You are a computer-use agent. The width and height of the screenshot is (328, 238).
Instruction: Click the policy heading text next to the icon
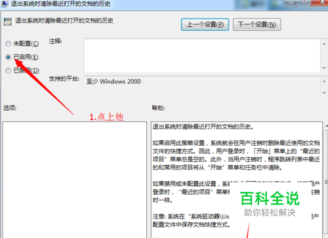tap(64, 21)
